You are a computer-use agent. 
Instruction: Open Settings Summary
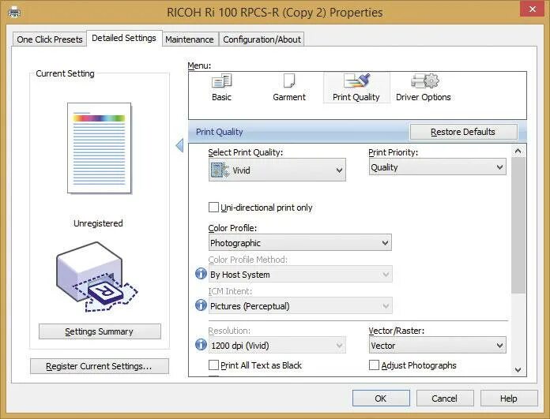pos(100,331)
